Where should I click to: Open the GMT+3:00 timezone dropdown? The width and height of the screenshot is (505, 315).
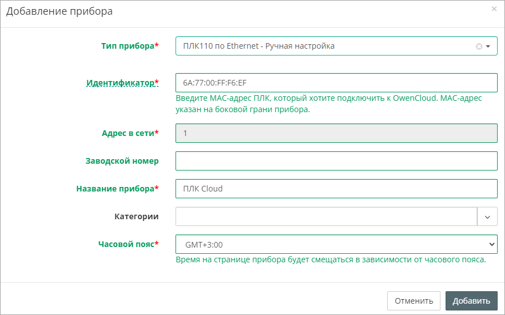pos(336,244)
